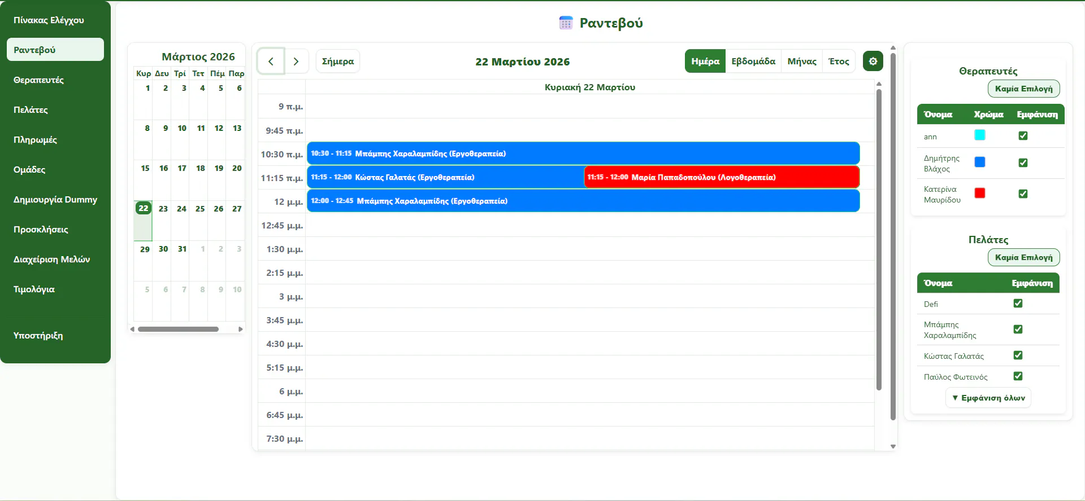Screen dimensions: 1085x501
Task: Open calendar settings gear icon
Action: coord(873,61)
